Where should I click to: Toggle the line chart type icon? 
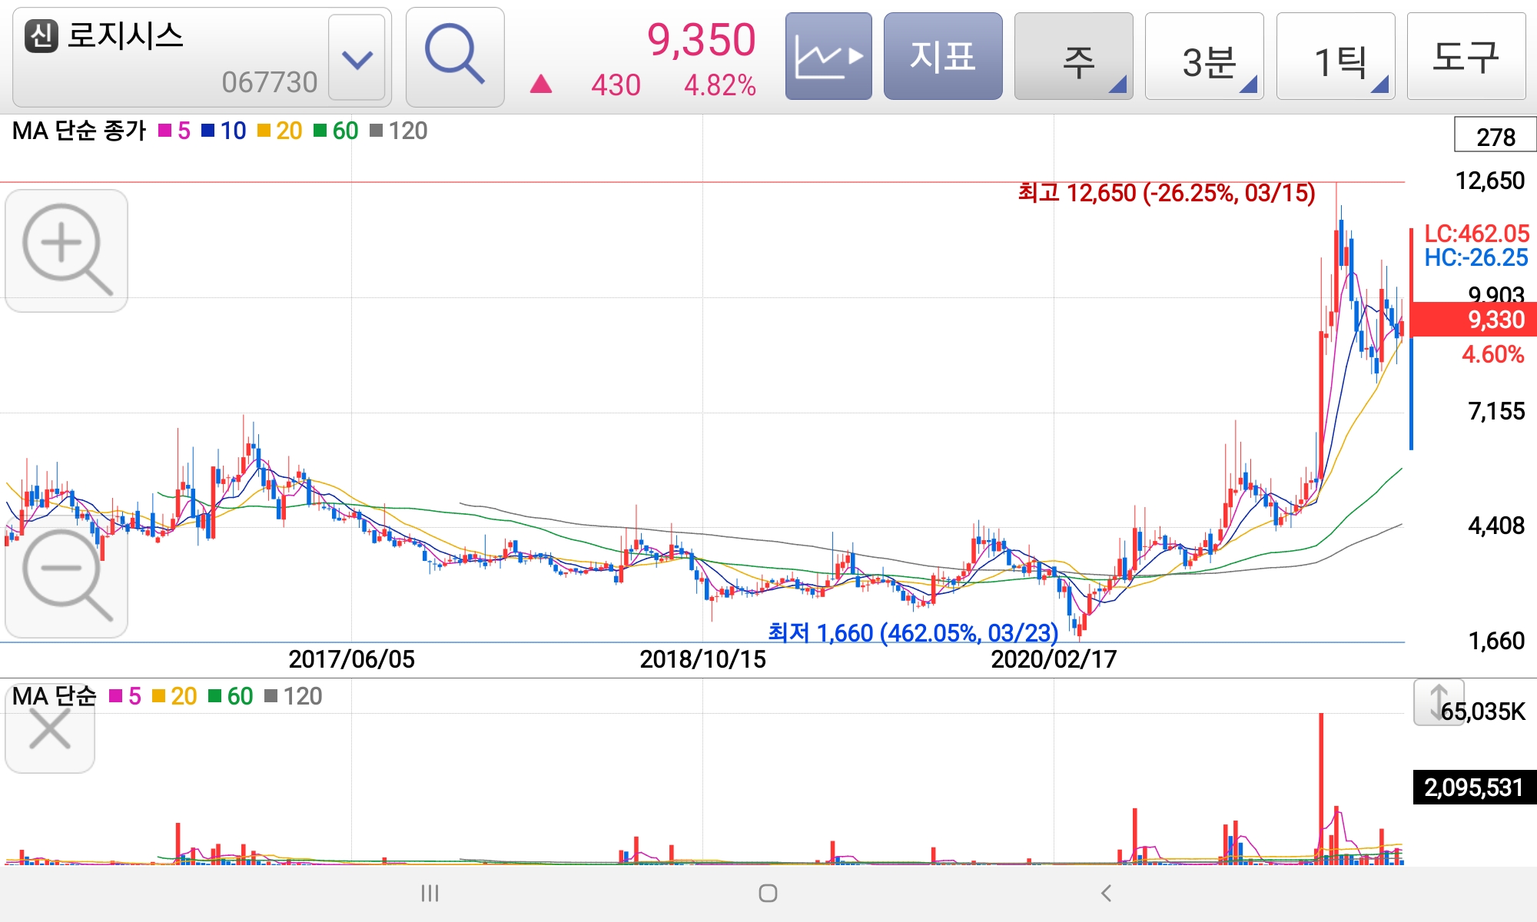tap(828, 56)
